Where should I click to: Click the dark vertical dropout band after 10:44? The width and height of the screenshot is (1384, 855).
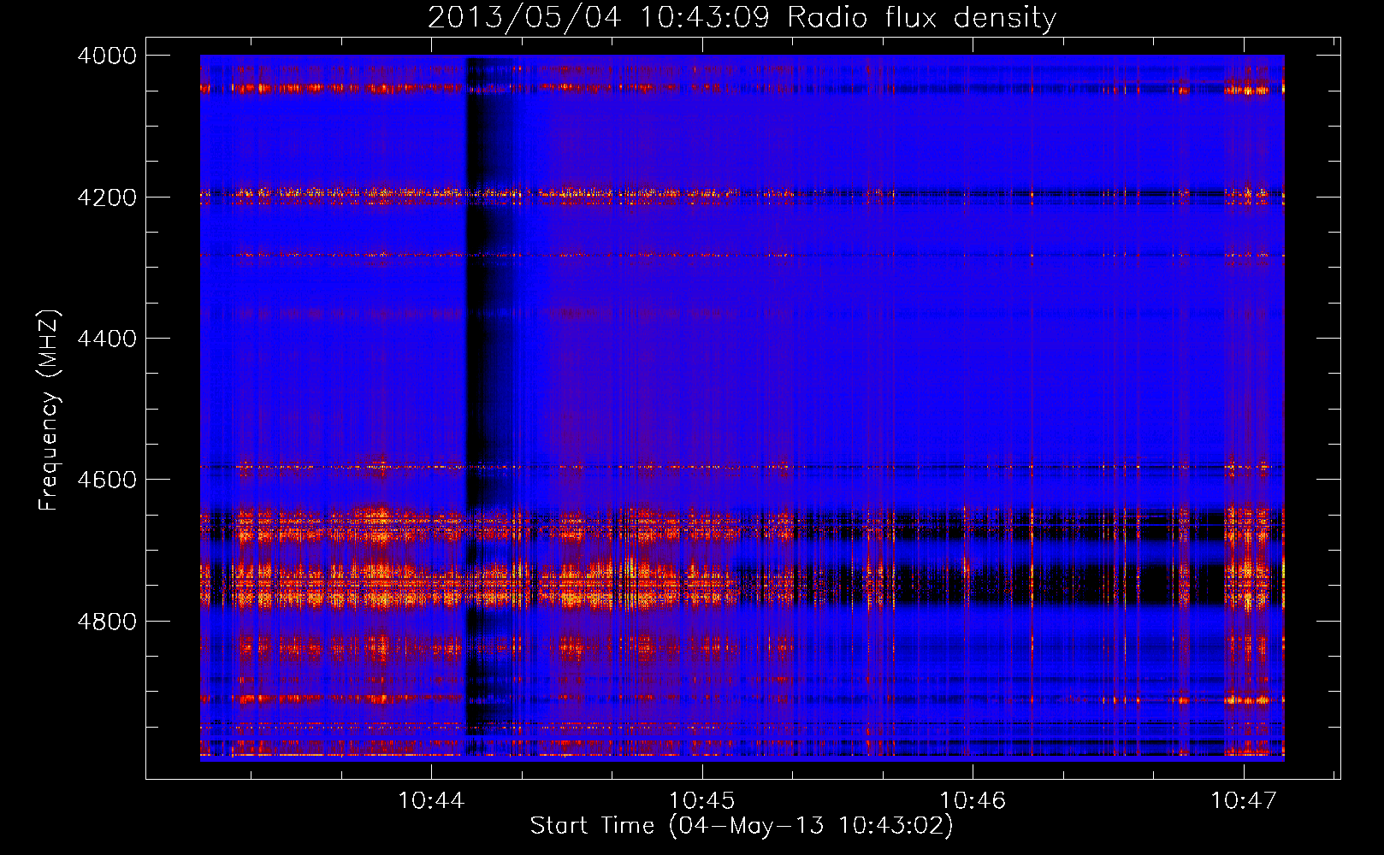pyautogui.click(x=489, y=385)
